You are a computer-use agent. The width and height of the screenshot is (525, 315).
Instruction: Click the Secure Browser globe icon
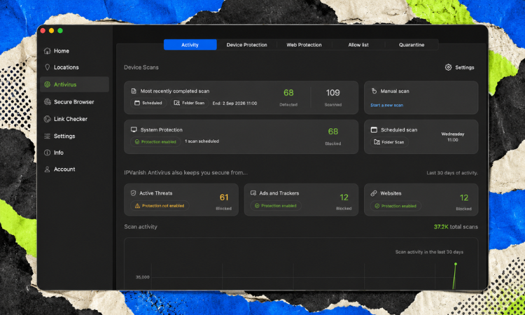tap(47, 101)
